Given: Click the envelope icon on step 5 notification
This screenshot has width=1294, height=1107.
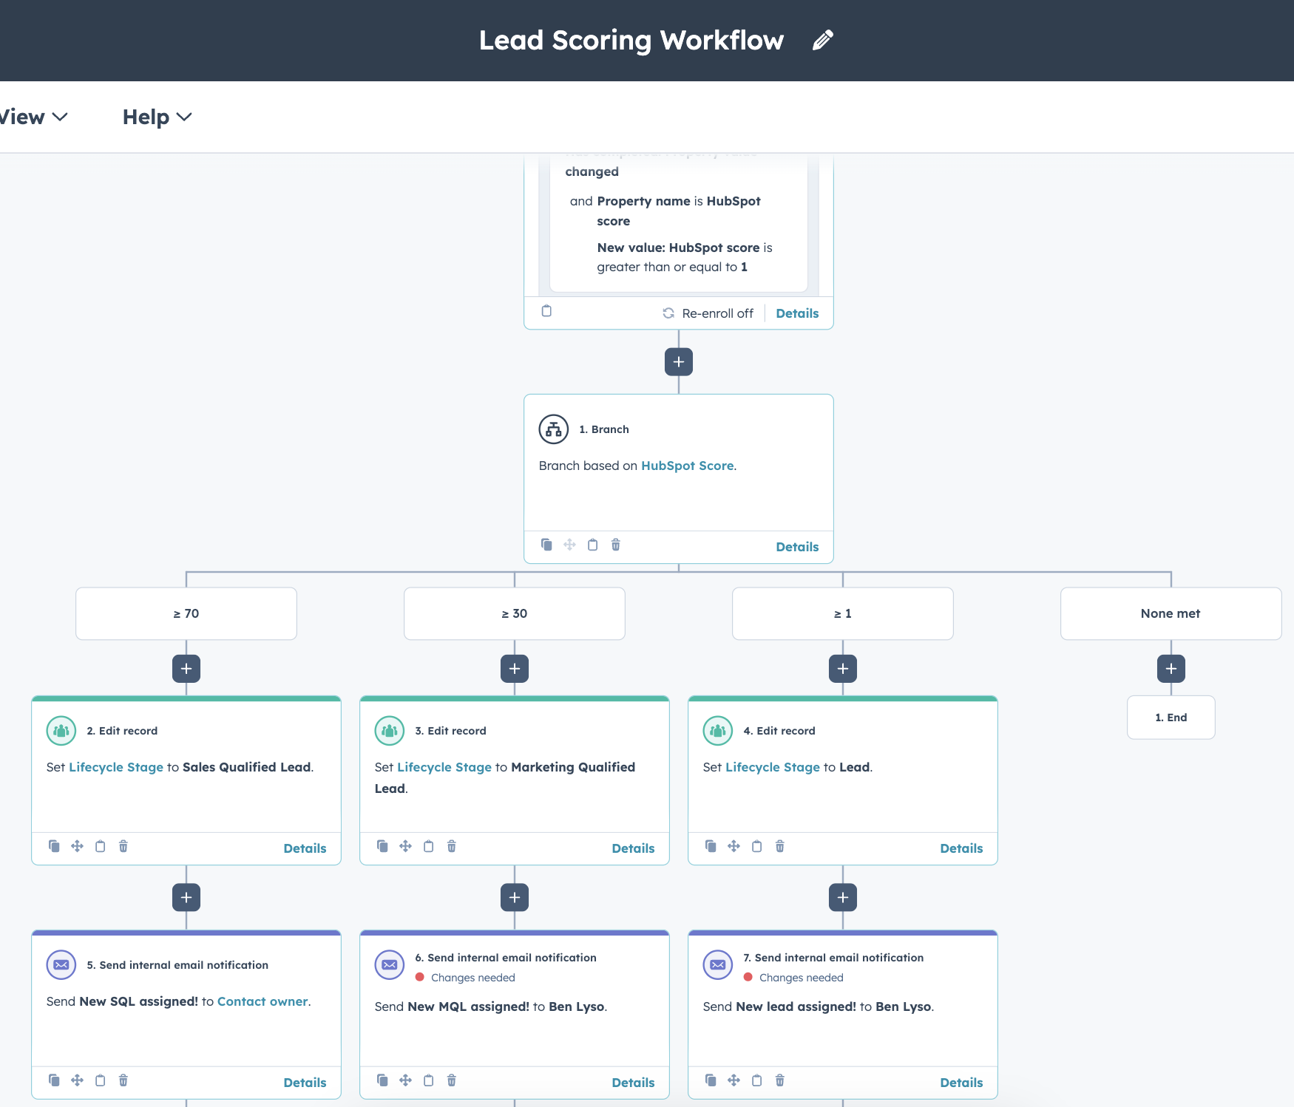Looking at the screenshot, I should pos(61,964).
